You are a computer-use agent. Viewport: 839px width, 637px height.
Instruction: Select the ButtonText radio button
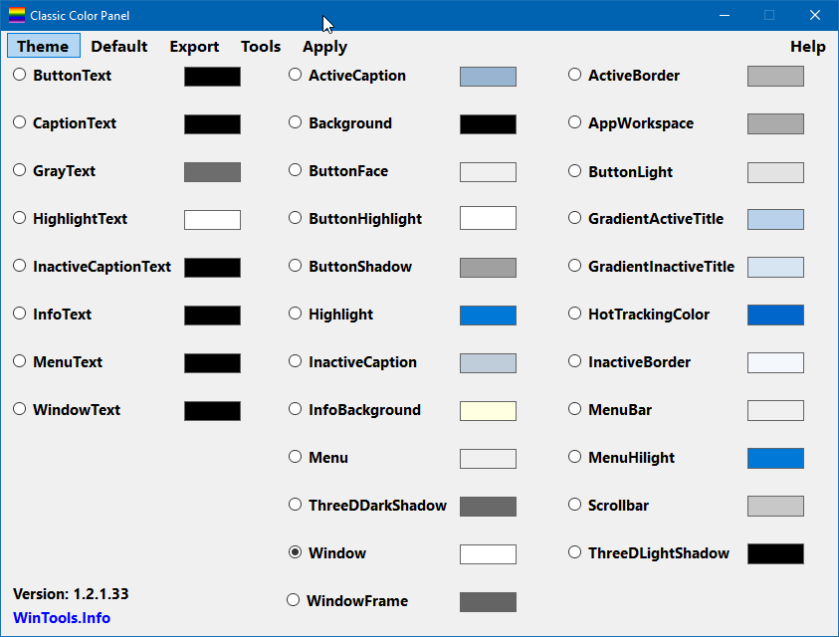18,75
